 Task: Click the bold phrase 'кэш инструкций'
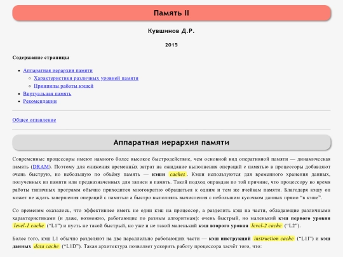pyautogui.click(x=229, y=239)
